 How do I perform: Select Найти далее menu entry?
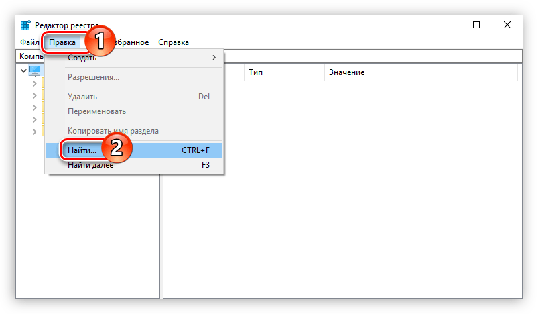coord(90,165)
